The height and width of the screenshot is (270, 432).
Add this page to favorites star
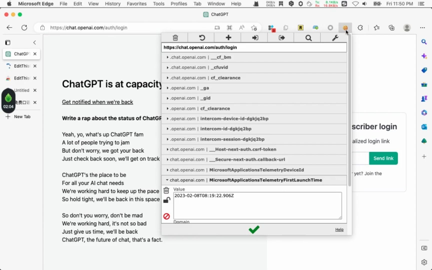pyautogui.click(x=254, y=28)
